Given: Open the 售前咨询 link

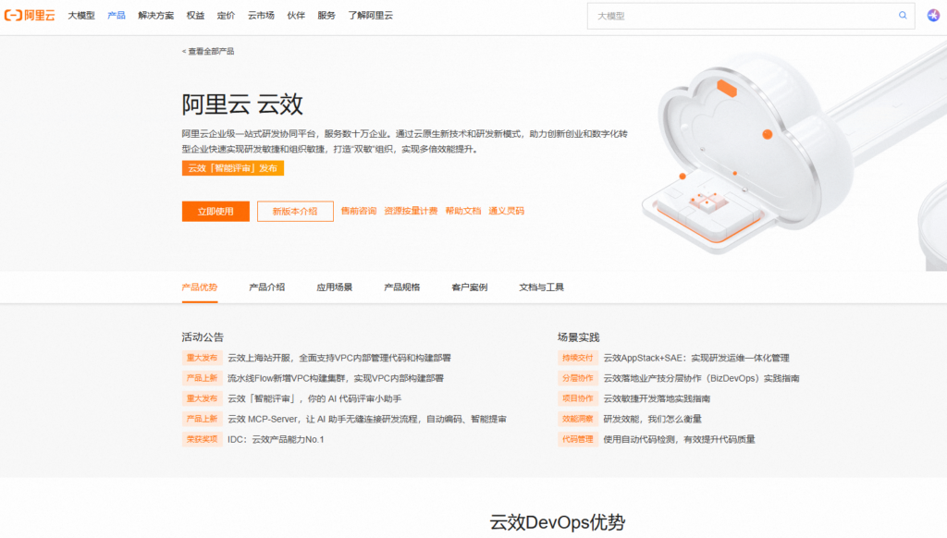Looking at the screenshot, I should tap(359, 211).
